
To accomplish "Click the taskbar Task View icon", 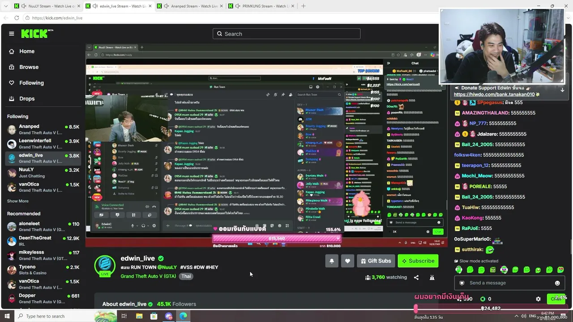I will pyautogui.click(x=124, y=316).
